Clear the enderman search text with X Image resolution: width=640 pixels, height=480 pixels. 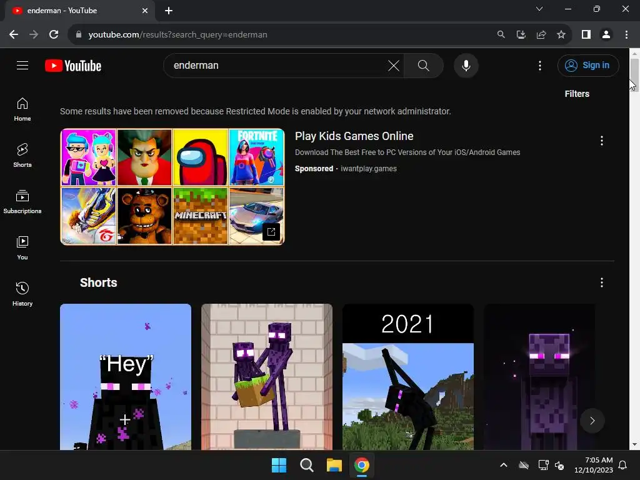[x=394, y=65]
